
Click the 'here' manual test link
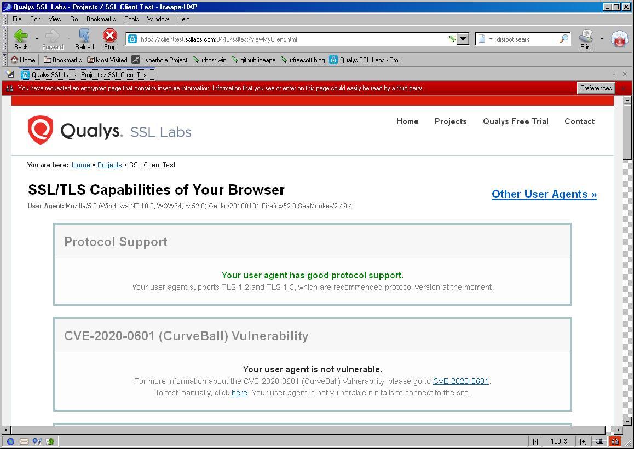tap(239, 393)
